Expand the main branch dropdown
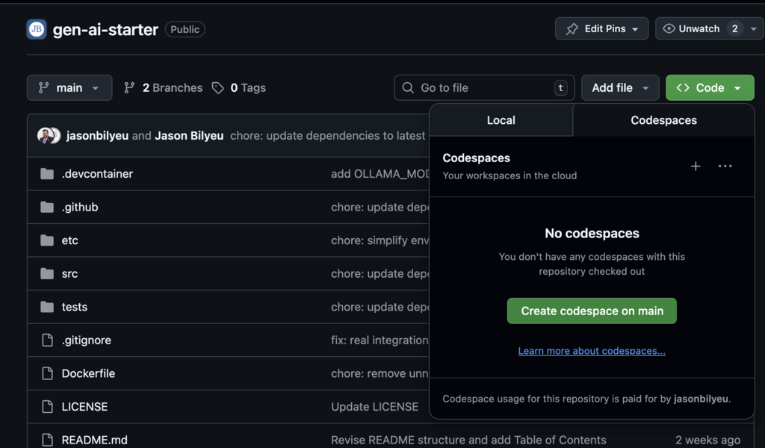The height and width of the screenshot is (448, 765). (69, 88)
